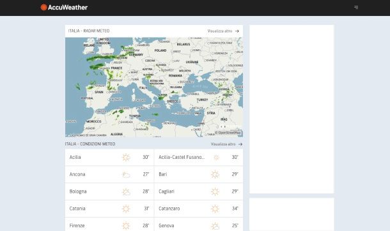Open the Italy radar map
This screenshot has height=231, width=390.
[x=154, y=87]
